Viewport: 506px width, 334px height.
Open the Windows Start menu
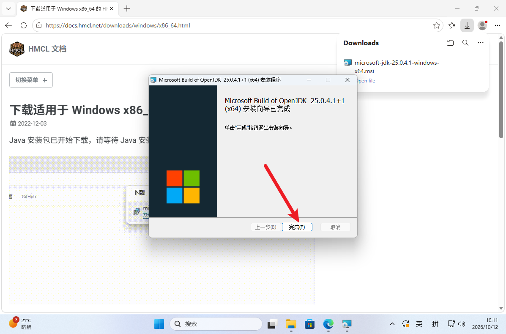click(x=159, y=324)
